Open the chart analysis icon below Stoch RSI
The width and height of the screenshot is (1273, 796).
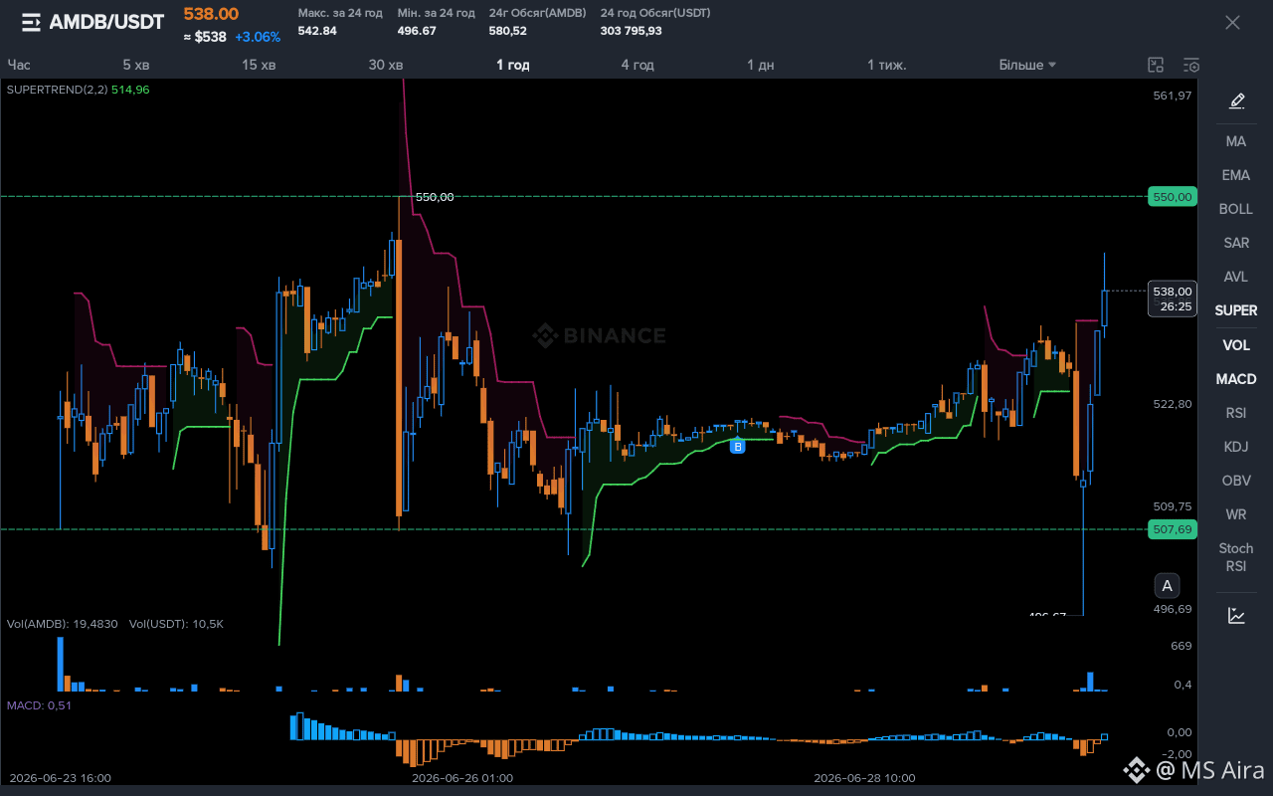(x=1236, y=615)
